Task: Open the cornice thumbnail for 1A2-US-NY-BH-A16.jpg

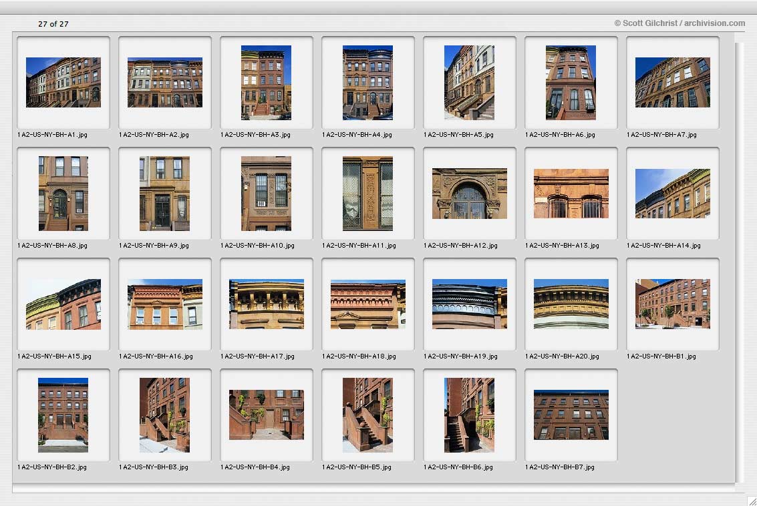Action: 165,304
